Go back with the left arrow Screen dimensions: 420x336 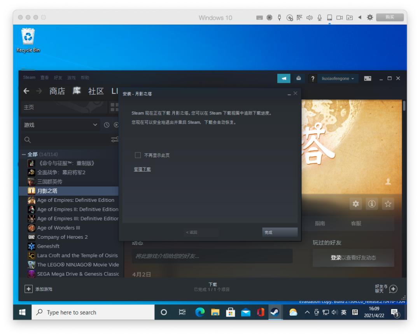coord(26,91)
